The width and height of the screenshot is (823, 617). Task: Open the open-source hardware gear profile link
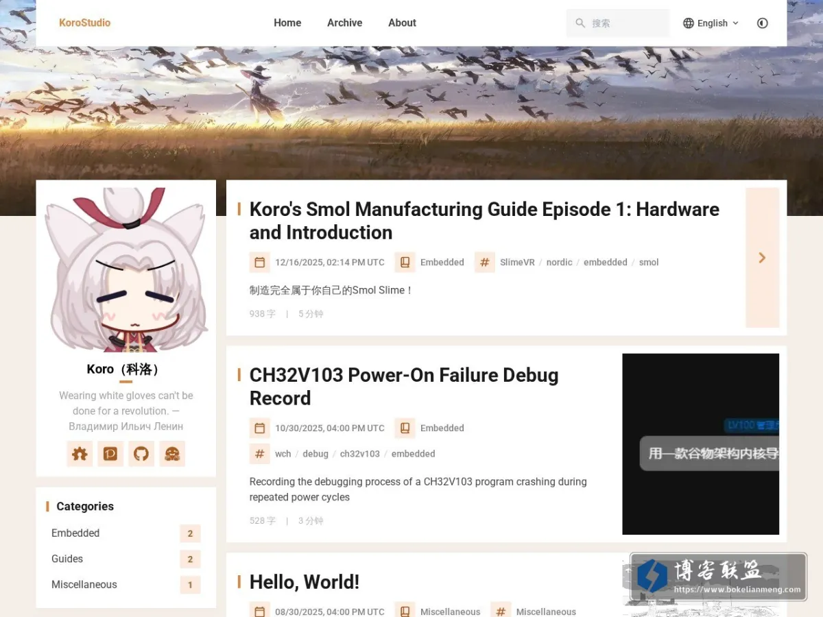tap(80, 454)
